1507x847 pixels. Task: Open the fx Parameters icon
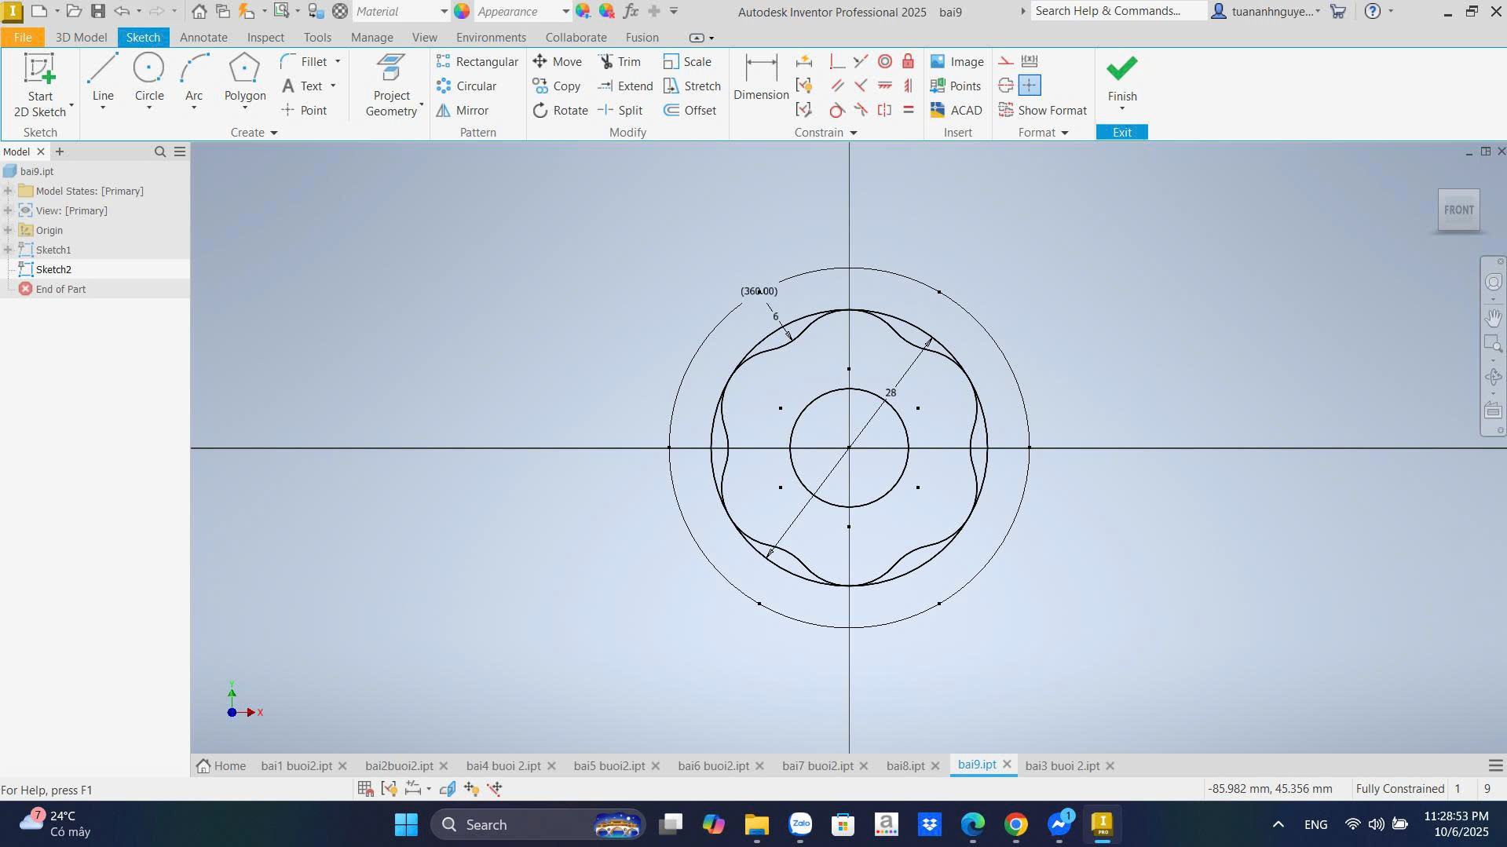[630, 11]
